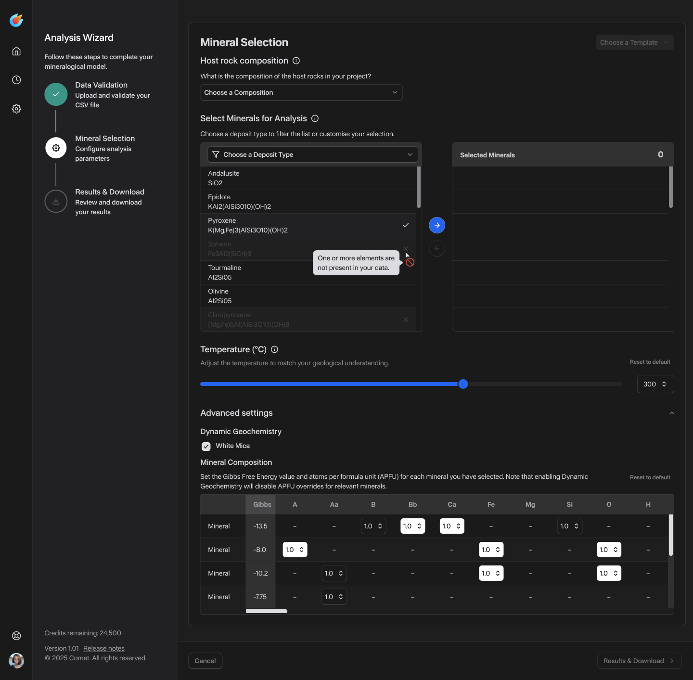Click the filter funnel icon in deposit type

[216, 154]
